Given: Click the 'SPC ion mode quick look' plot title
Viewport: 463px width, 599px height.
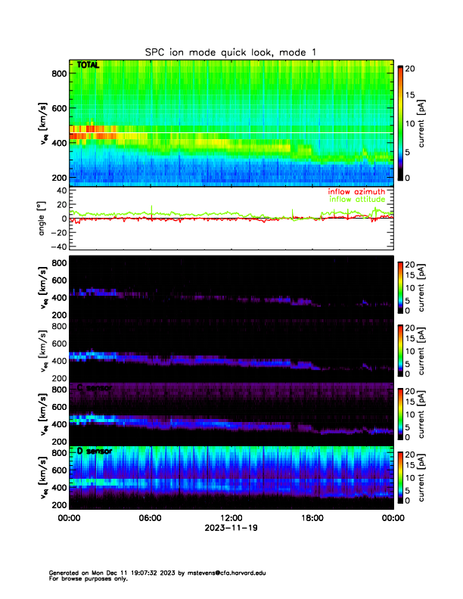Looking at the screenshot, I should coord(231,51).
